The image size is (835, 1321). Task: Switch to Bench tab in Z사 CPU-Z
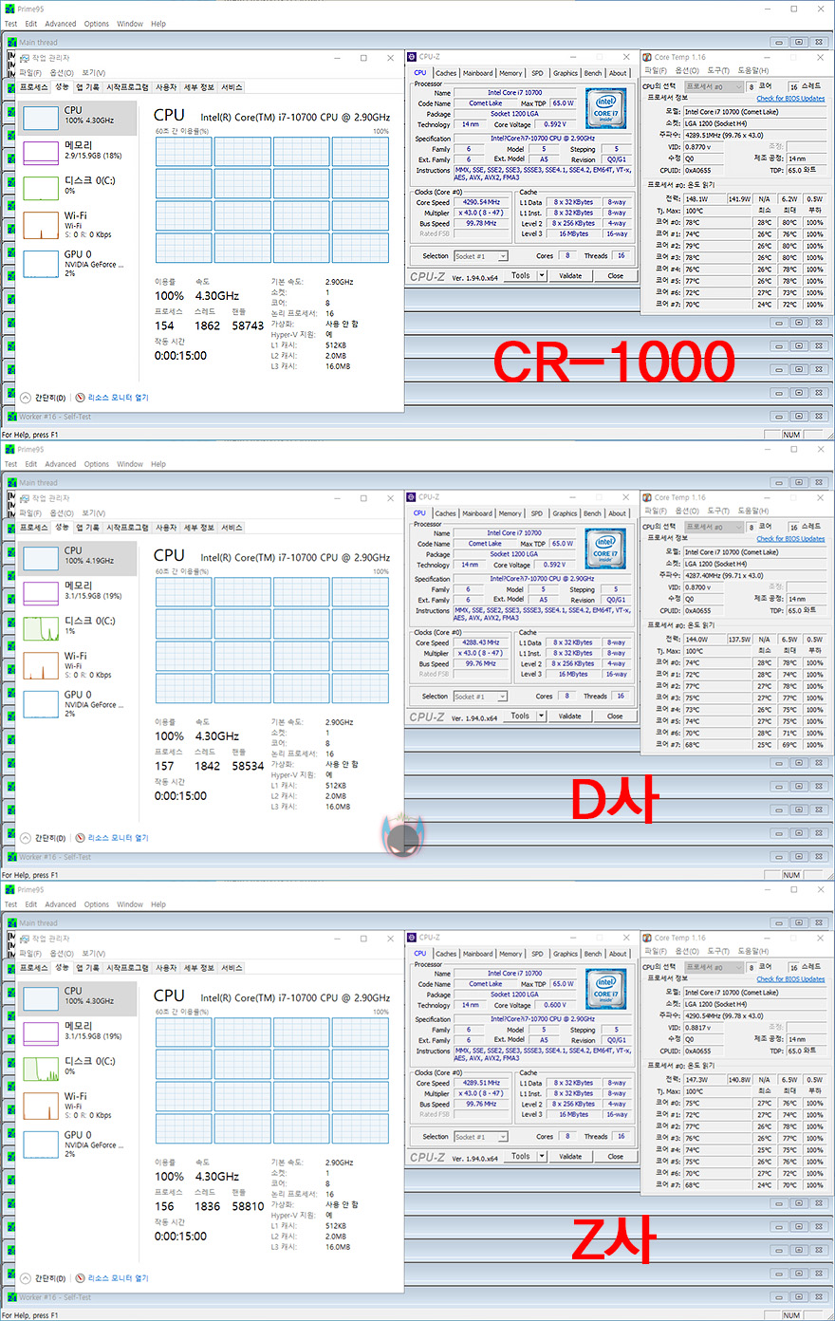[x=593, y=954]
